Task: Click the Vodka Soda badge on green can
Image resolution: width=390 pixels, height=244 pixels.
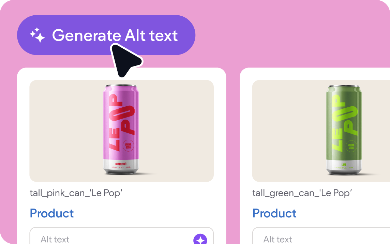Action: tap(351, 146)
